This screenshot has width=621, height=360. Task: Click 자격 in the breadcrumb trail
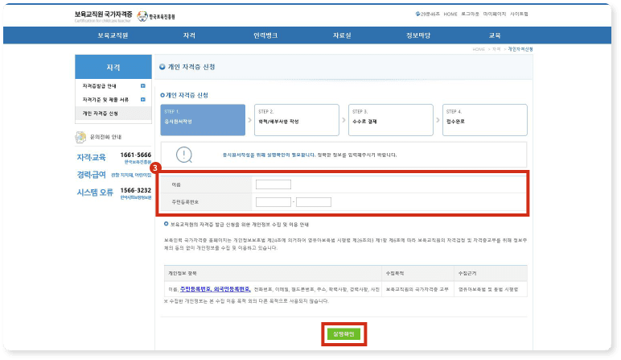(496, 49)
